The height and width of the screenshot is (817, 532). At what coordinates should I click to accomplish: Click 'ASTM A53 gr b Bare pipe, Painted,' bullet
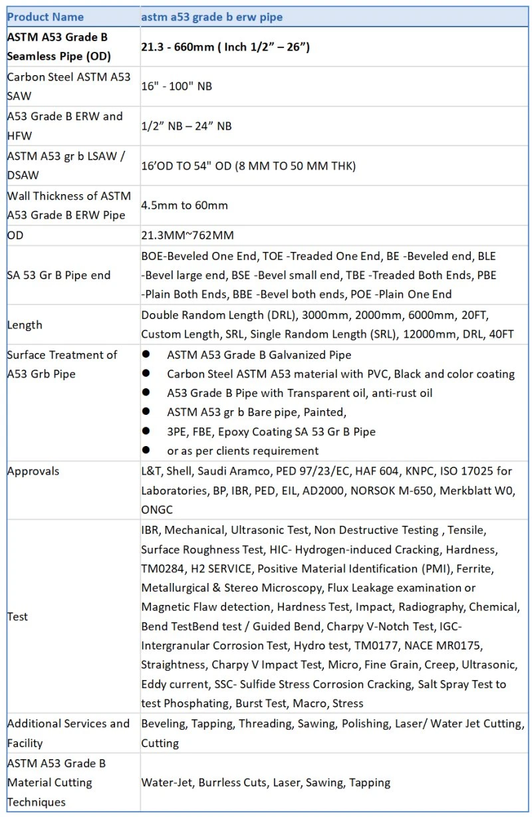257,412
